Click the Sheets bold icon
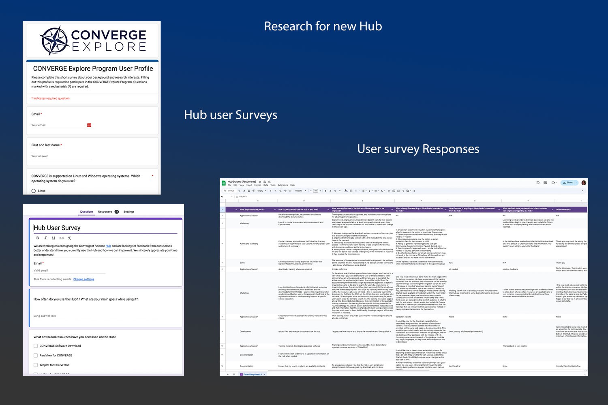 [x=325, y=191]
